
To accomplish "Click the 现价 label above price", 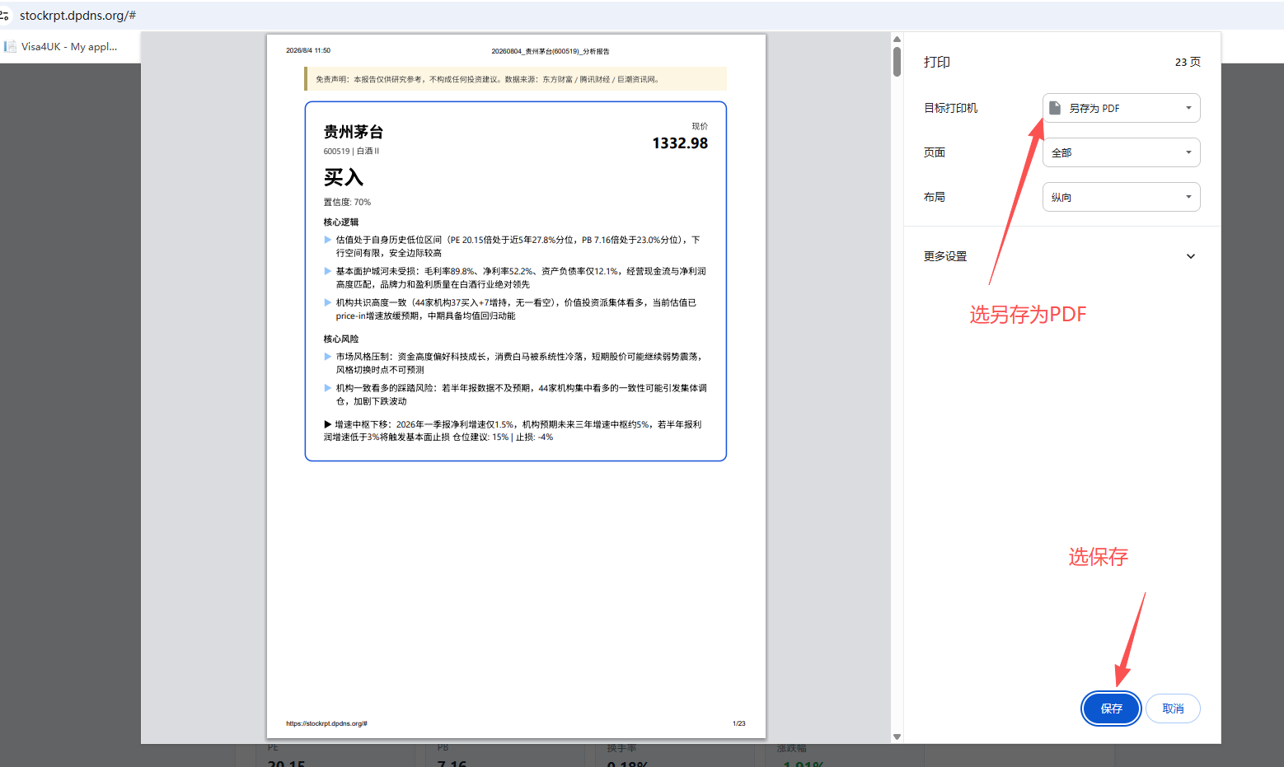I will point(700,126).
